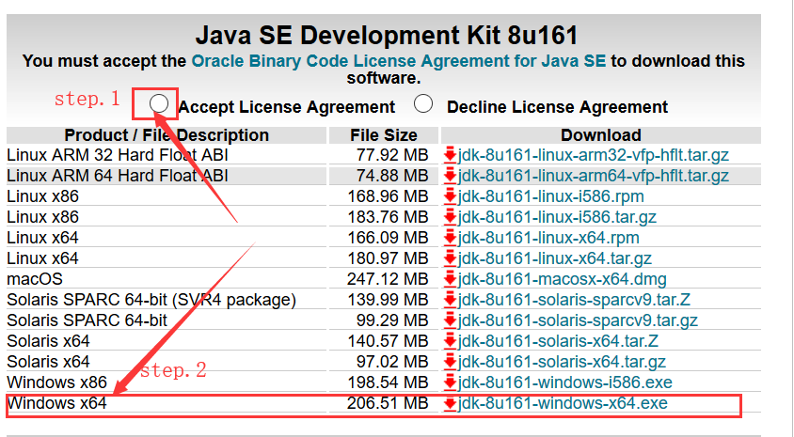
Task: Click download arrow icon beside linux-x64.rpm
Action: coord(450,237)
